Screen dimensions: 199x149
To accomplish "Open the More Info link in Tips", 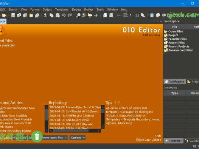I will (125, 123).
